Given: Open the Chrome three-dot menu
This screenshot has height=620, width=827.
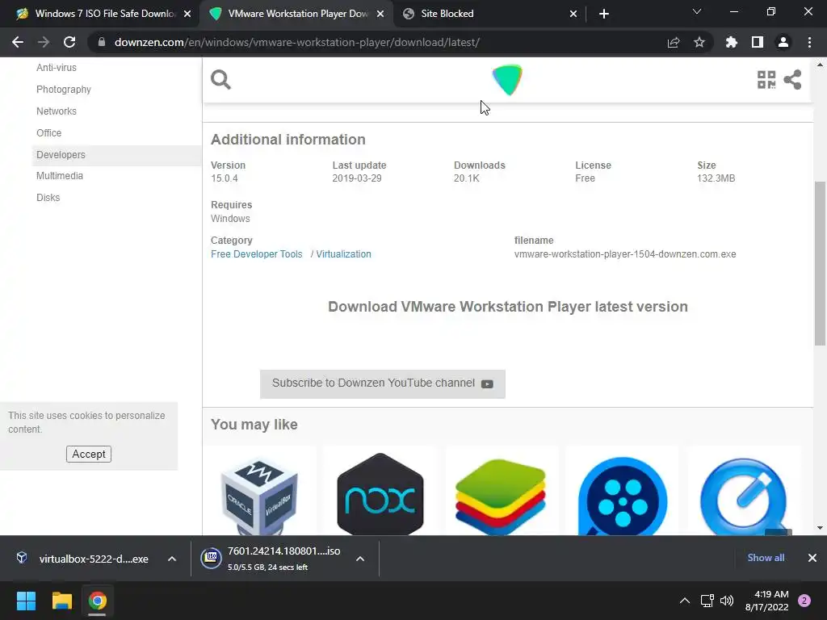Looking at the screenshot, I should coord(809,42).
